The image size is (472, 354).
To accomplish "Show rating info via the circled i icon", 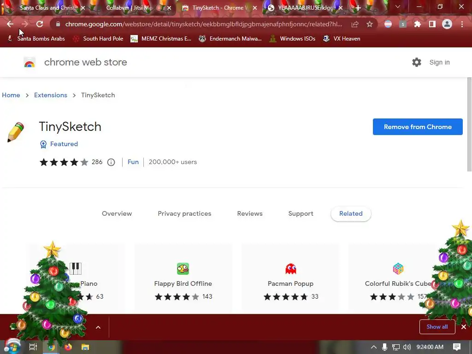I will tap(111, 162).
